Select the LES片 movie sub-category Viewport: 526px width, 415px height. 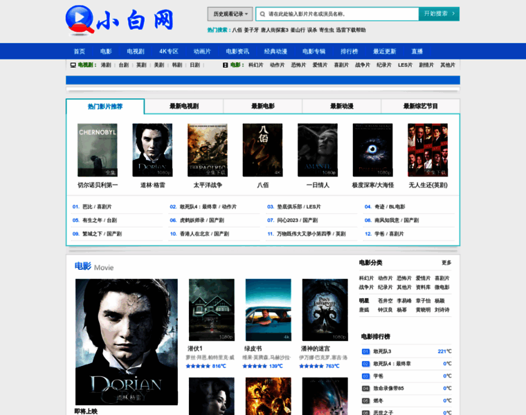[x=406, y=65]
